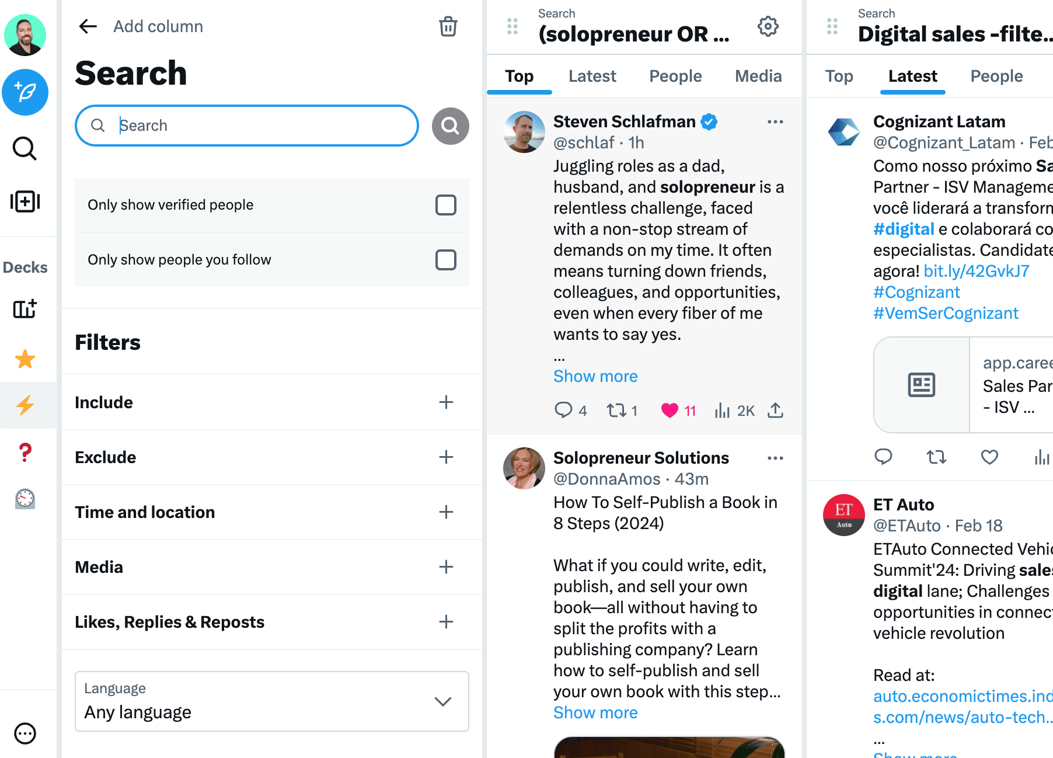The image size is (1053, 758).
Task: Check Only show people you follow
Action: click(x=446, y=260)
